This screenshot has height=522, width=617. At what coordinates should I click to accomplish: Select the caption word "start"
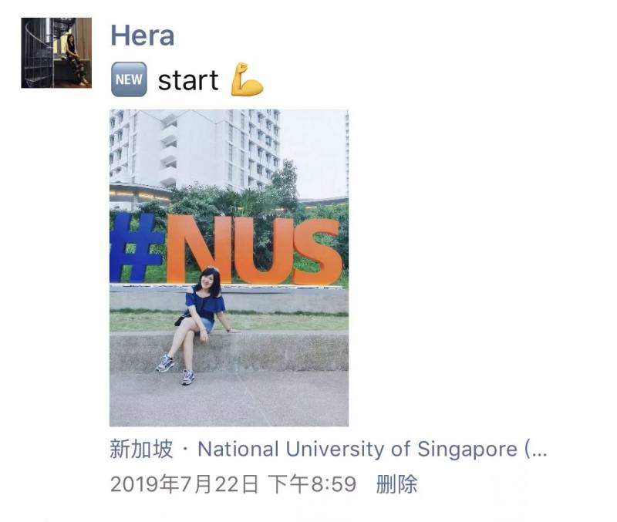tap(188, 80)
